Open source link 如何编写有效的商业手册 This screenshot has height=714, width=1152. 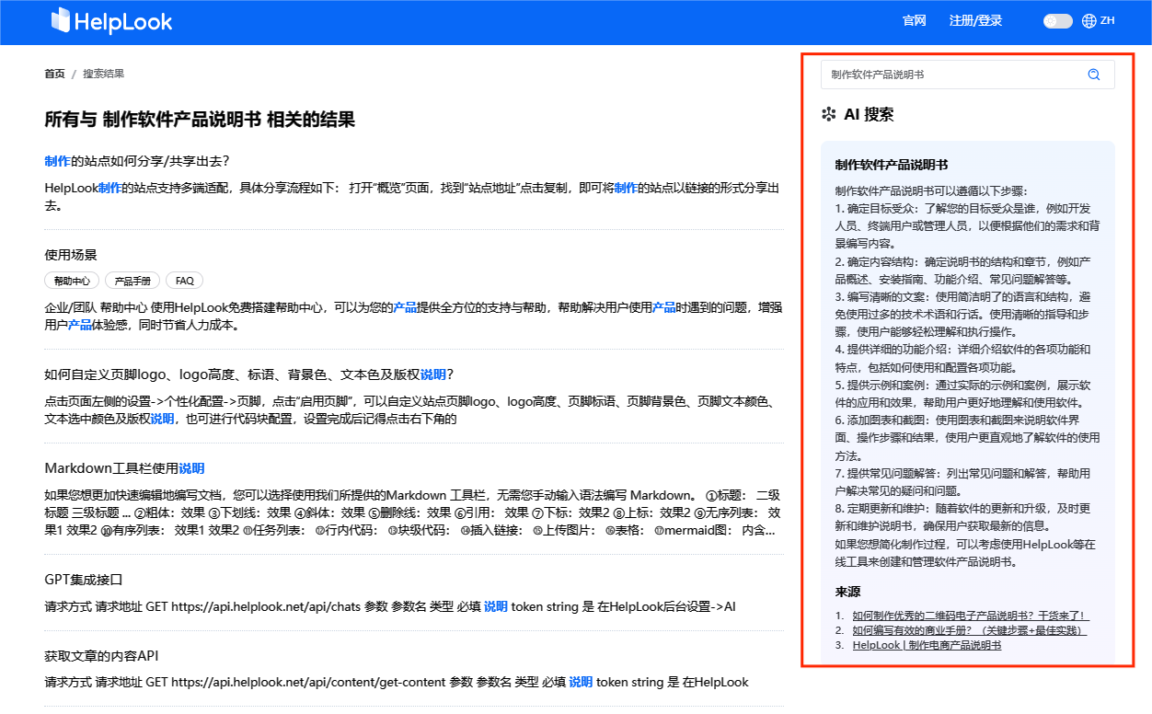[x=970, y=630]
